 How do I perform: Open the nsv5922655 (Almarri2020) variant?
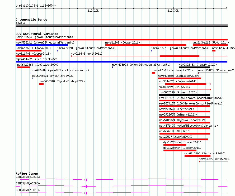[x=178, y=114]
